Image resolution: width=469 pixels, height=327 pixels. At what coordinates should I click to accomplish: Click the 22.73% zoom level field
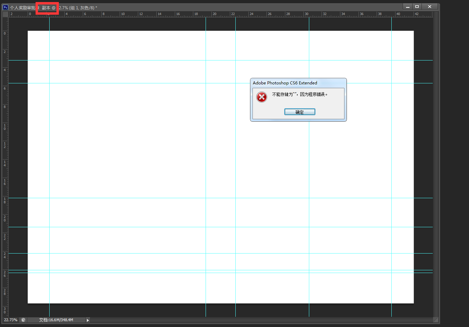click(x=11, y=320)
